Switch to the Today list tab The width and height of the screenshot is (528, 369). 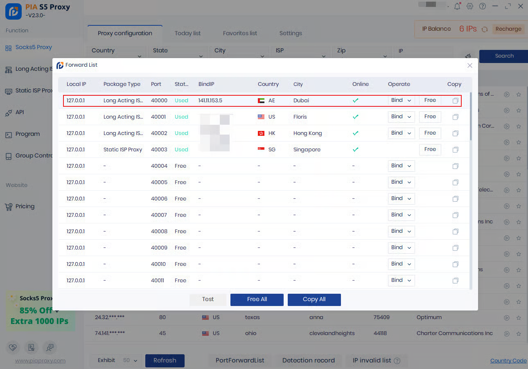click(x=187, y=33)
